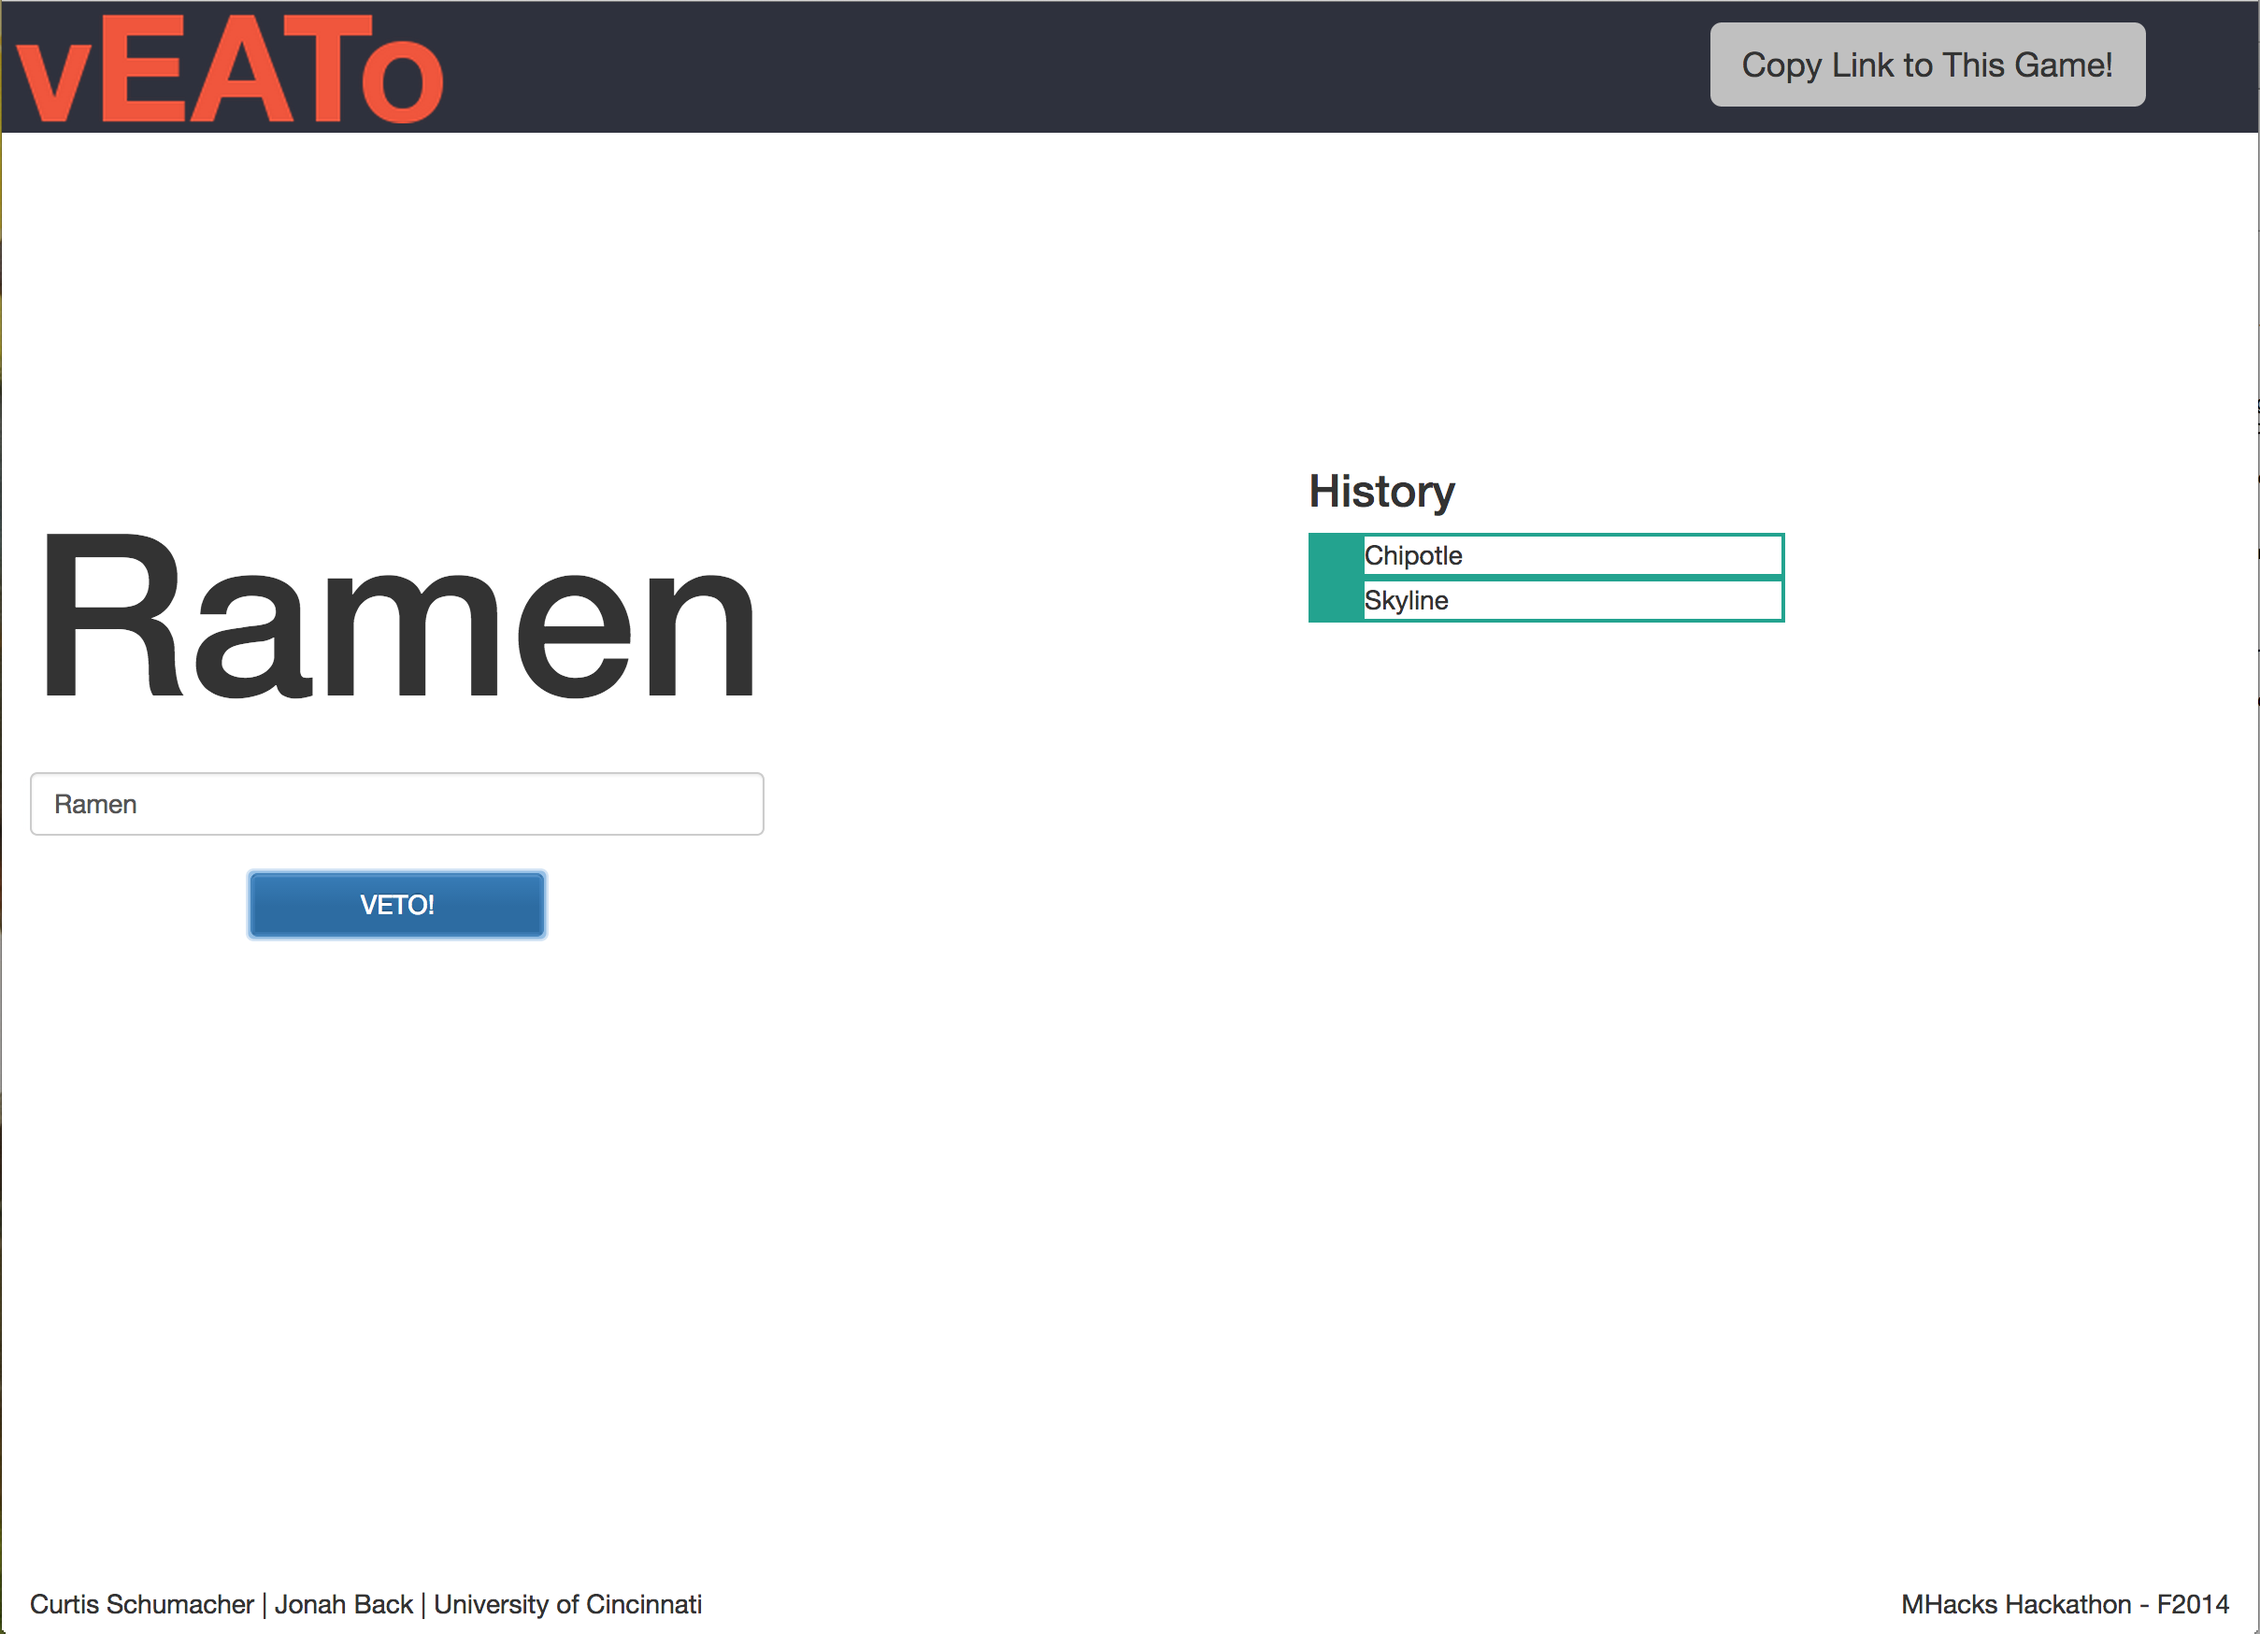
Task: Click University of Cincinnati footer text
Action: (567, 1604)
